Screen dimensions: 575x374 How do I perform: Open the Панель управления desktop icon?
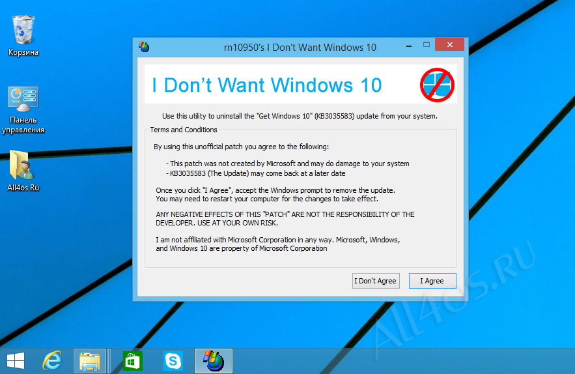[23, 109]
